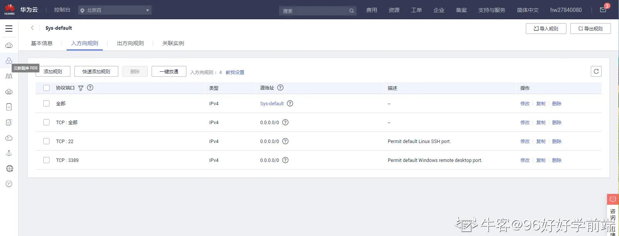Click the 导入规则 button

(546, 29)
